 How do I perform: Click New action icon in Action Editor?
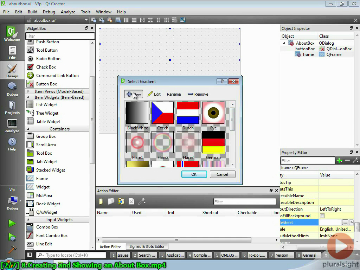(x=101, y=201)
